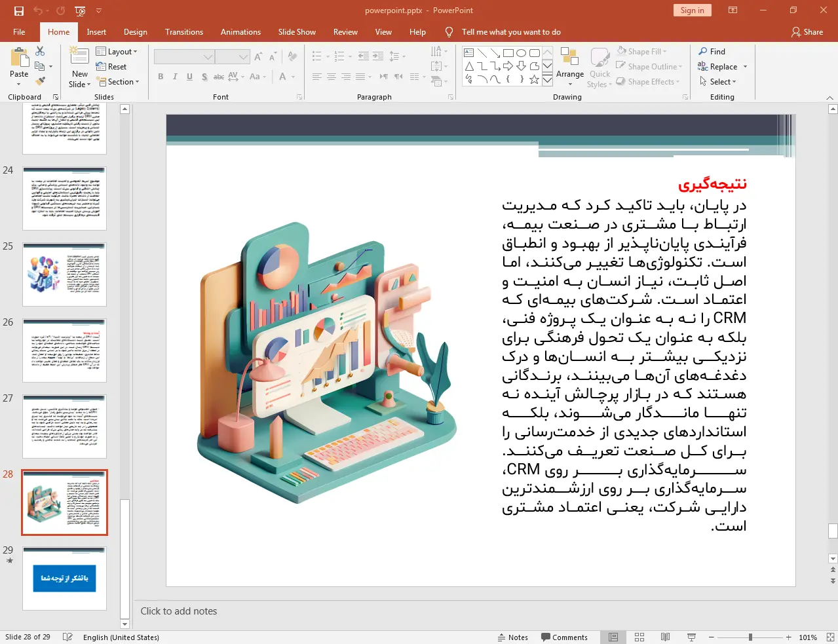Open Reading View in status bar
This screenshot has width=838, height=644.
click(x=665, y=637)
